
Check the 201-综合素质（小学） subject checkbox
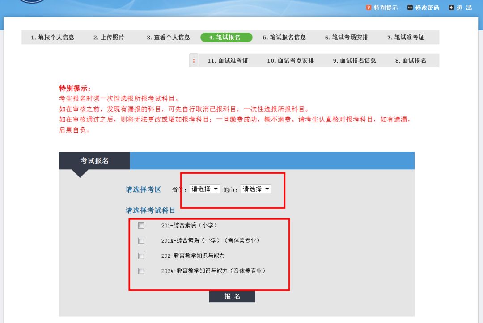[142, 226]
